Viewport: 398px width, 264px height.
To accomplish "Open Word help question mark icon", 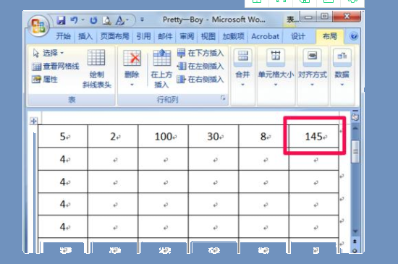I will pos(354,36).
